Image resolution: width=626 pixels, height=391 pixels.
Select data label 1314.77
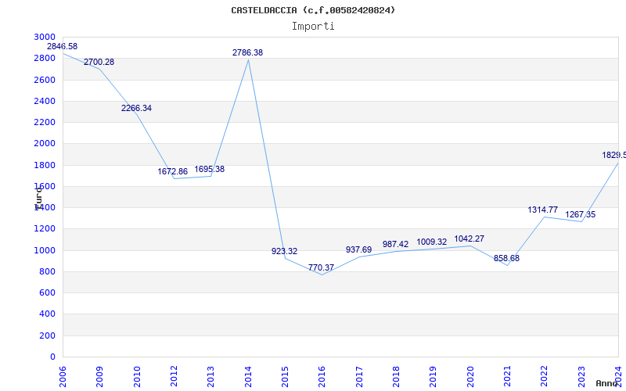pyautogui.click(x=542, y=210)
